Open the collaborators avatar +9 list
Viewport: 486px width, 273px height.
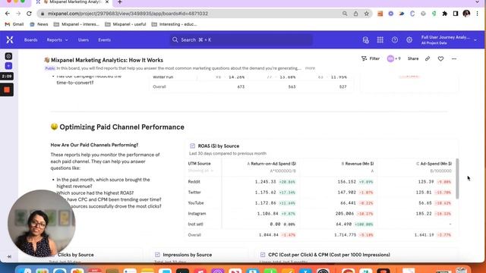coord(393,58)
